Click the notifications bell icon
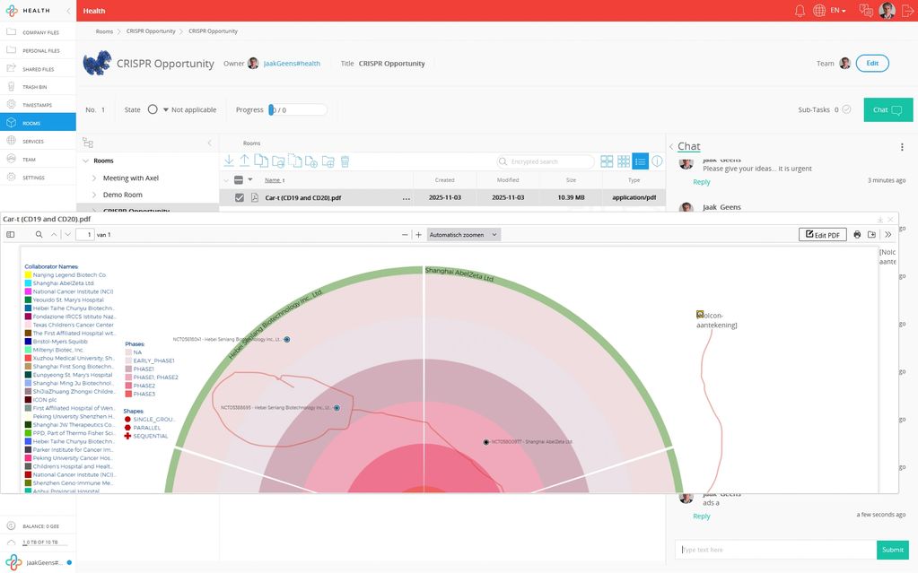 (800, 11)
